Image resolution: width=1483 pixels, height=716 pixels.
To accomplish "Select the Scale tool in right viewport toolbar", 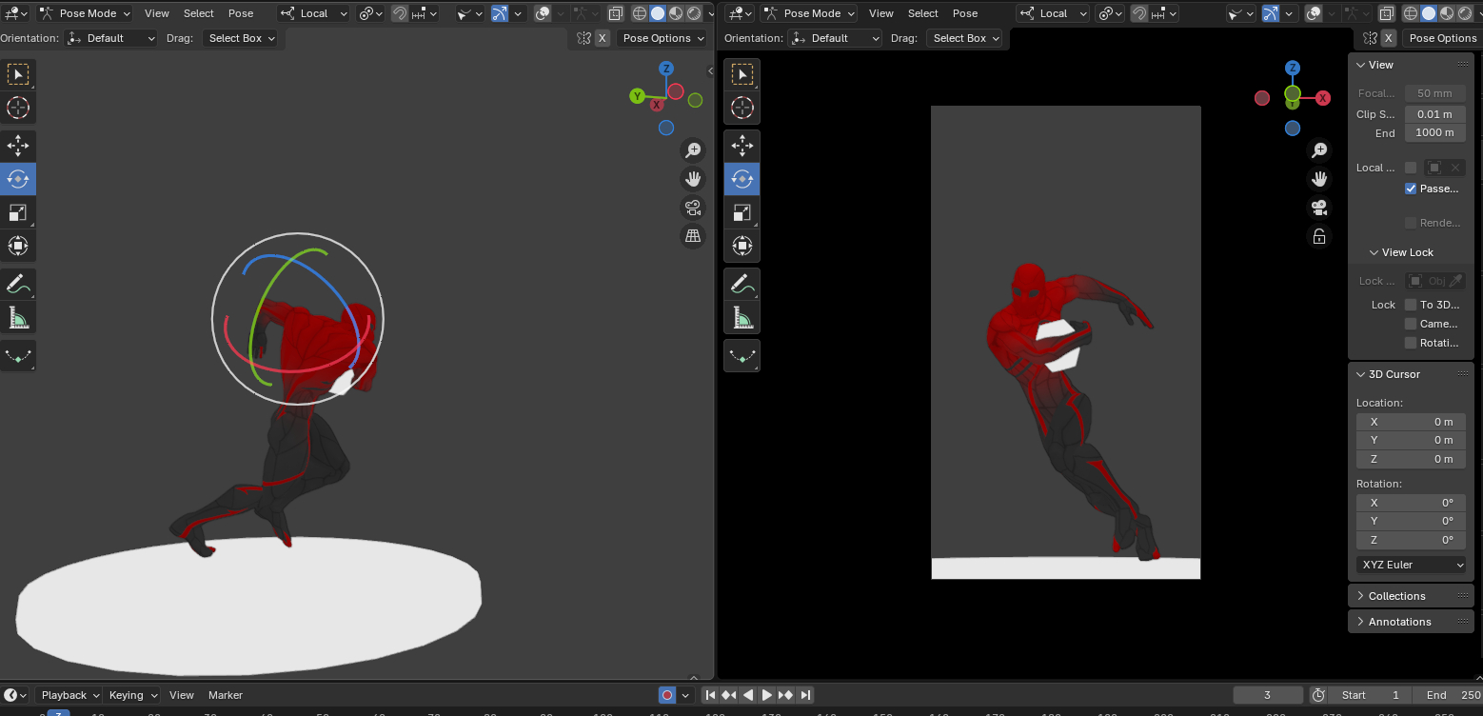I will click(742, 212).
